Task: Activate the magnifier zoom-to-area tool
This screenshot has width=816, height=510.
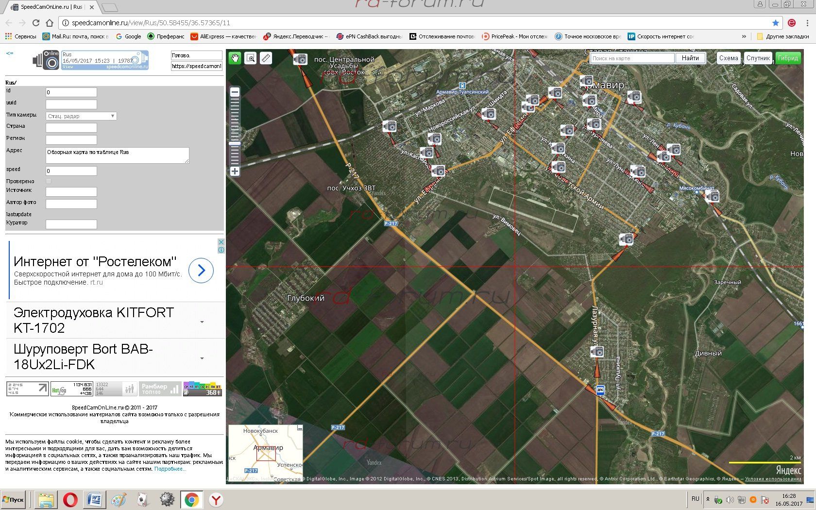Action: tap(251, 58)
